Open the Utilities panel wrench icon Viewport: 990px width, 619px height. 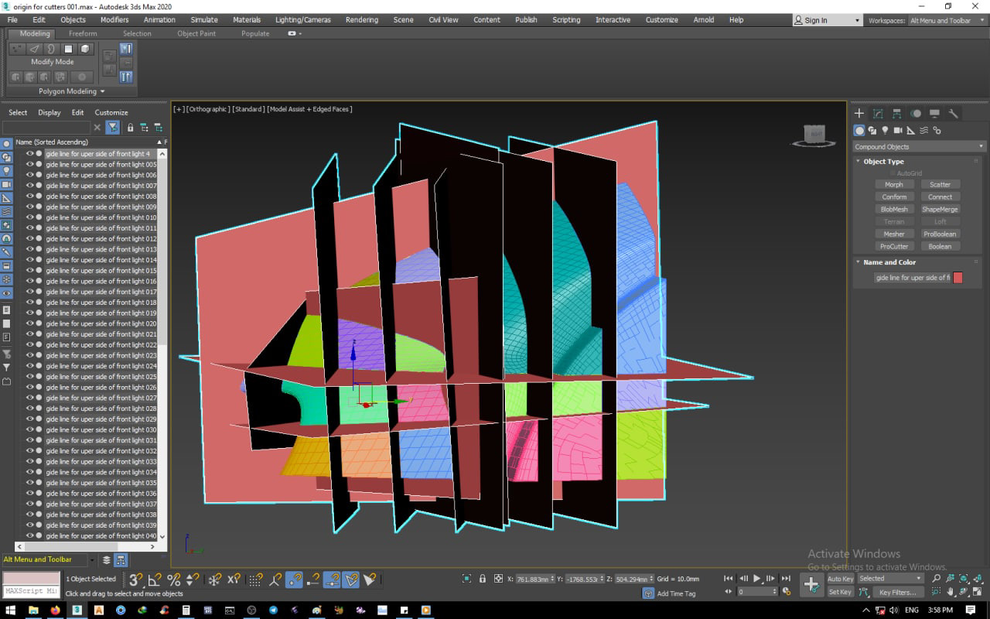[954, 114]
